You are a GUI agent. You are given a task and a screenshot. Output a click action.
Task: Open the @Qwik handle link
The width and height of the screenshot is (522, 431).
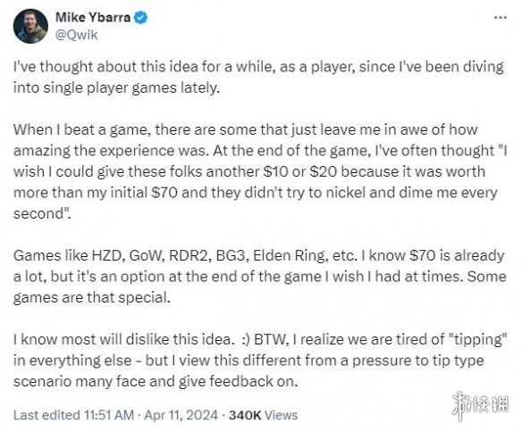tap(76, 35)
